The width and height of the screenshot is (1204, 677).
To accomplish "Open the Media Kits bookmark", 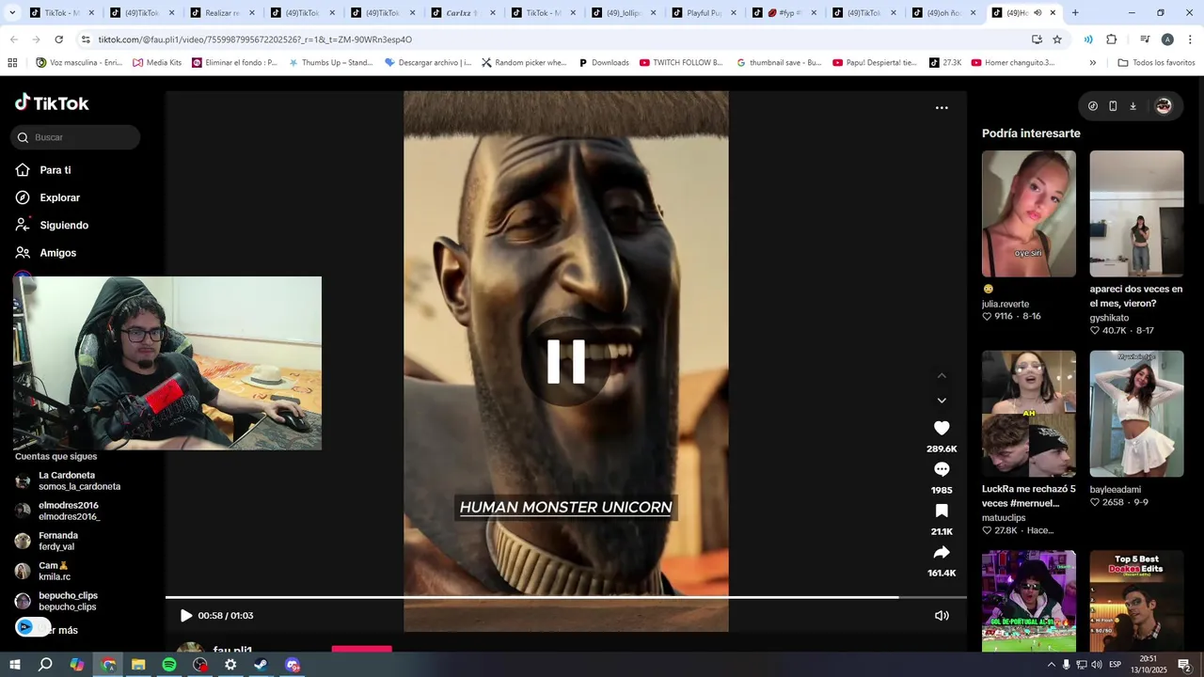I will [x=157, y=62].
